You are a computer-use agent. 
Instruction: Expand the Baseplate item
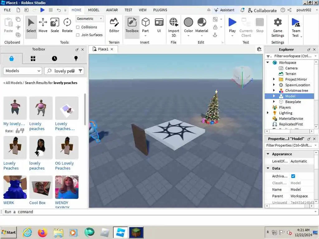point(274,102)
